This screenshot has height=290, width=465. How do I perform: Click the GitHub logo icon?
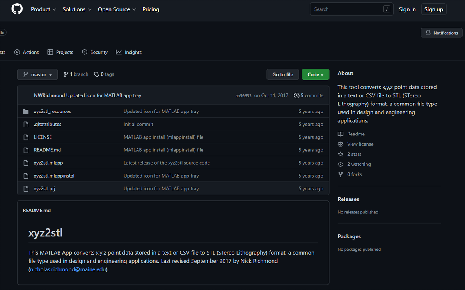click(17, 9)
